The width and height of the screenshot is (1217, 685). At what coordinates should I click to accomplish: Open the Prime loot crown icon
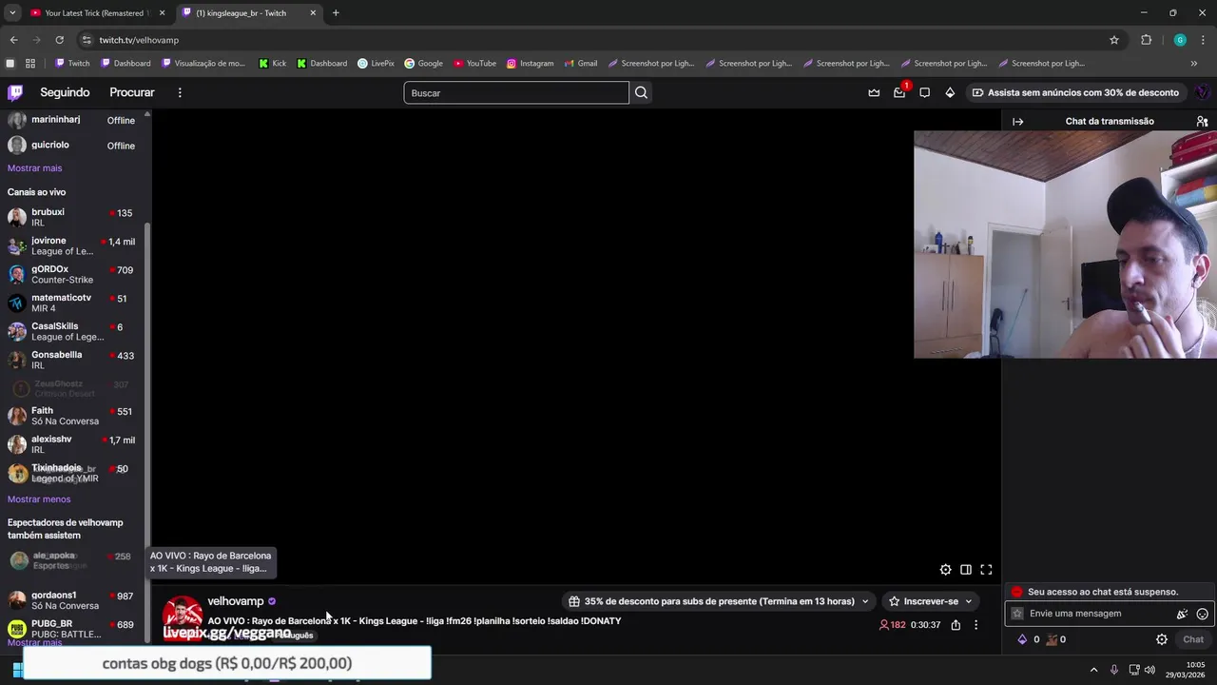click(x=874, y=92)
